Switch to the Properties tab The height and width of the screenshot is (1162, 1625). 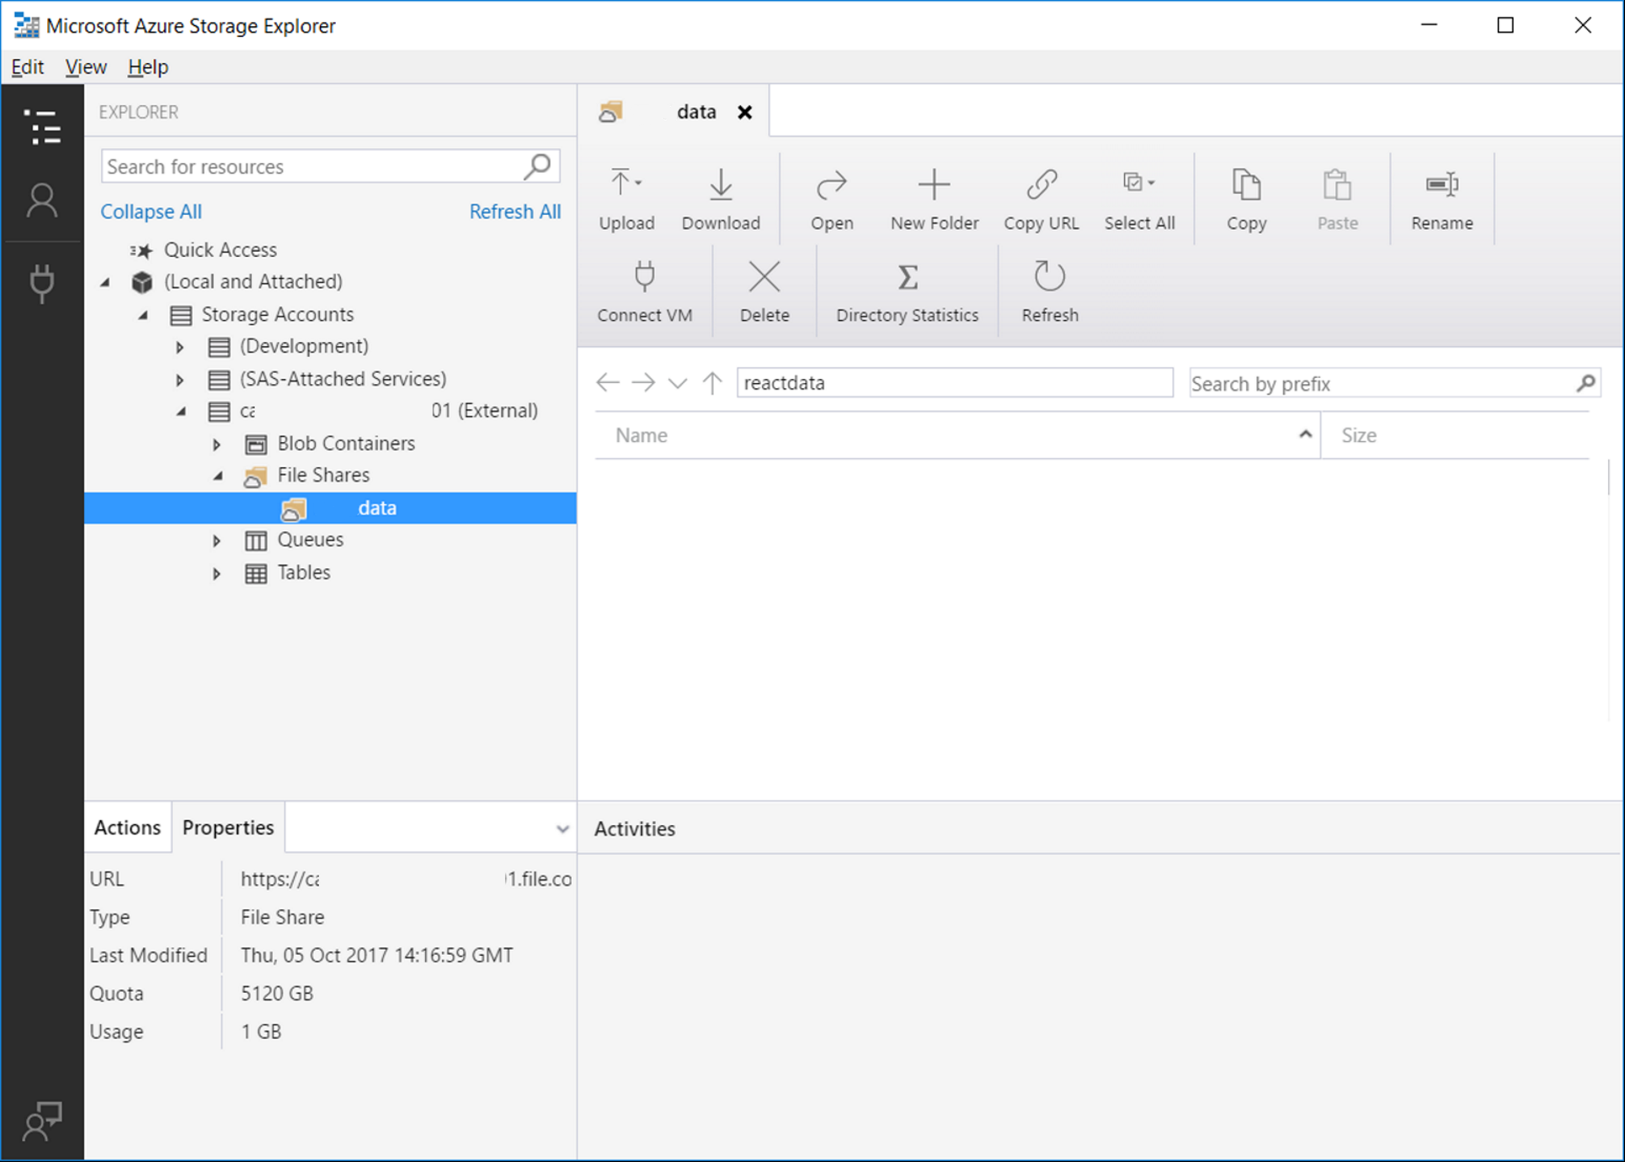[228, 828]
